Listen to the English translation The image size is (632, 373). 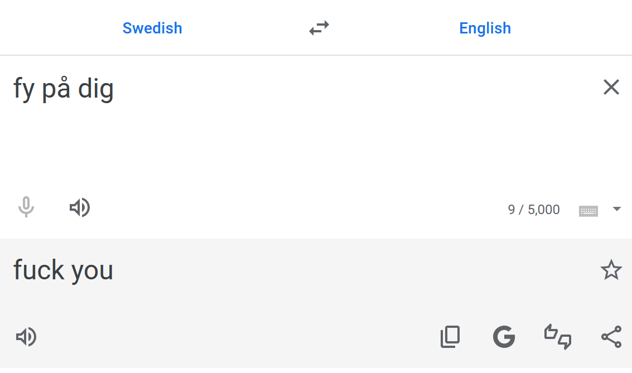pyautogui.click(x=26, y=337)
